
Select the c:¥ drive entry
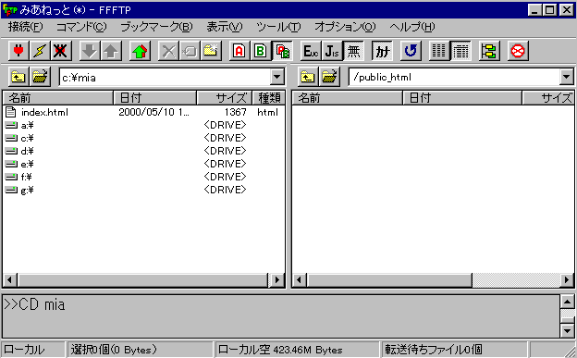point(19,138)
